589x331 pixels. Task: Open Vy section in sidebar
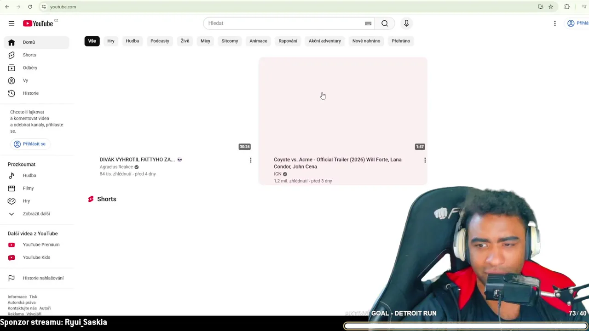tap(37, 80)
